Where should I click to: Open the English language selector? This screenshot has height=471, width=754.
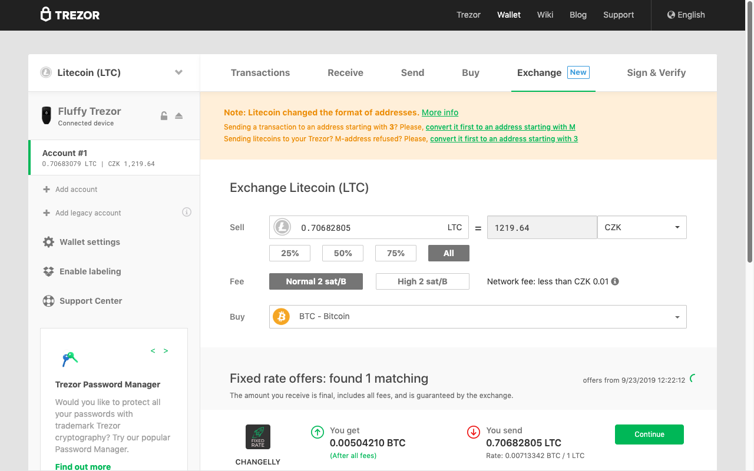(x=686, y=15)
